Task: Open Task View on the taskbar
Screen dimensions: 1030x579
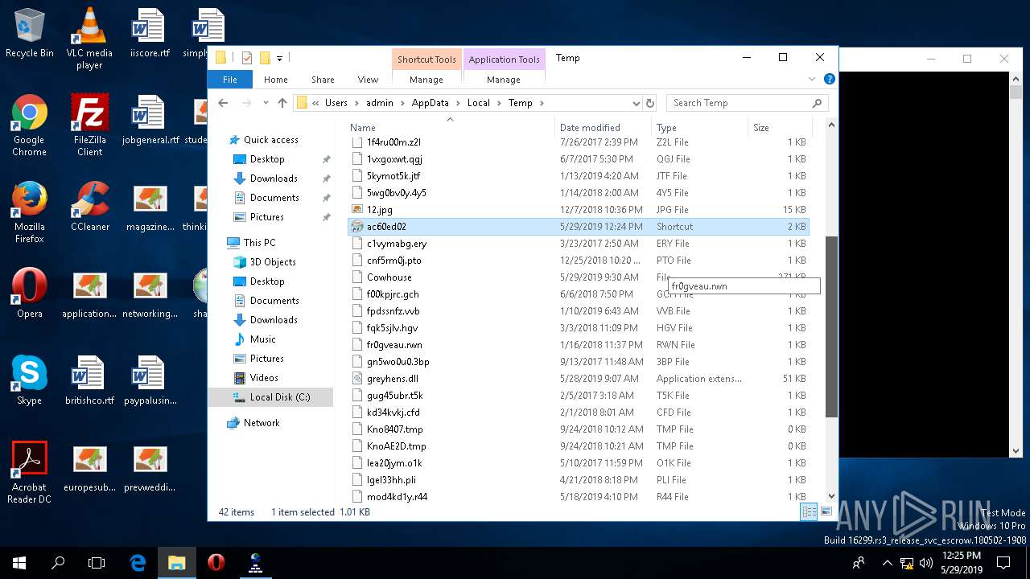Action: click(x=97, y=563)
